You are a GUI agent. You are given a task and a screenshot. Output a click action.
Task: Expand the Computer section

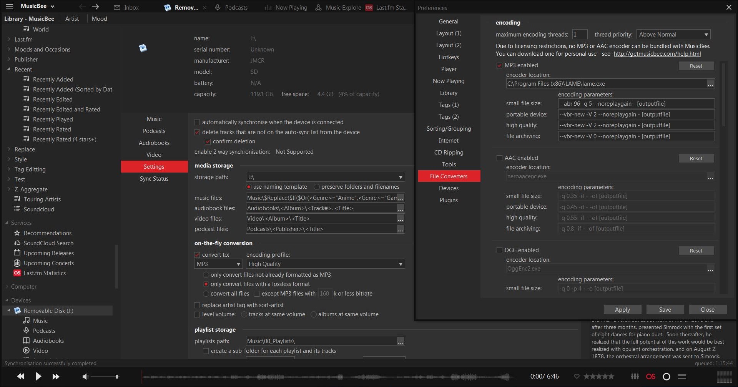7,287
